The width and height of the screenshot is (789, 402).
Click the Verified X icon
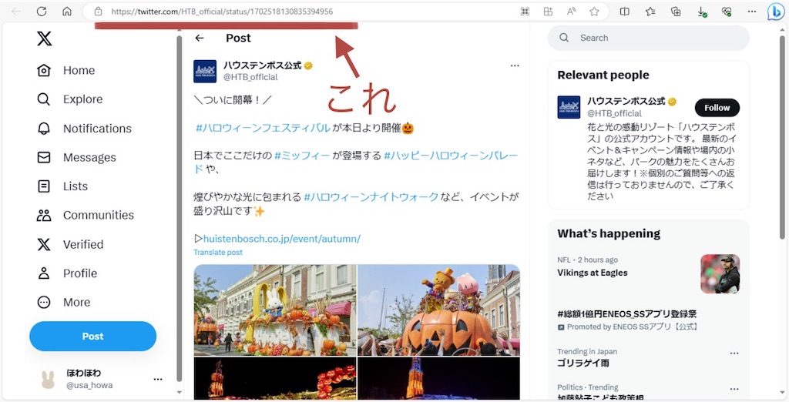pos(44,245)
